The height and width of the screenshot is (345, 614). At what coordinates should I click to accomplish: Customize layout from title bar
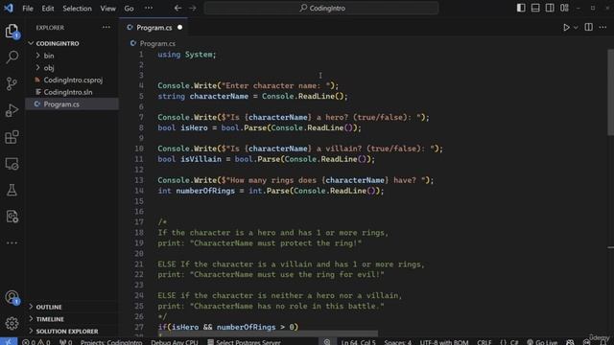click(x=564, y=8)
